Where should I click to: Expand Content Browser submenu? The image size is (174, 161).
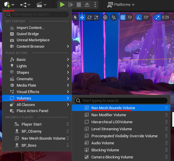37,47
